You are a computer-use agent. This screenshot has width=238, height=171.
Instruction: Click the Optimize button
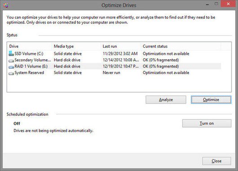point(211,100)
